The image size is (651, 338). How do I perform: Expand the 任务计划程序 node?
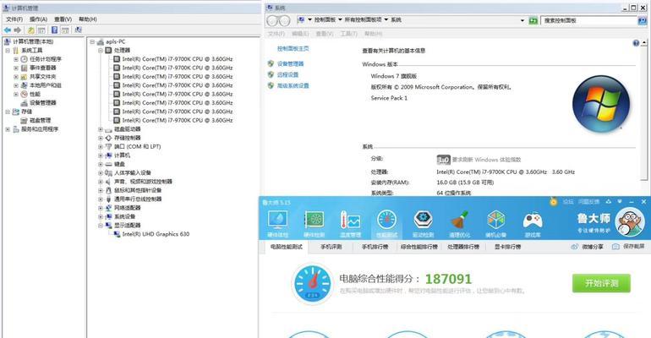16,59
